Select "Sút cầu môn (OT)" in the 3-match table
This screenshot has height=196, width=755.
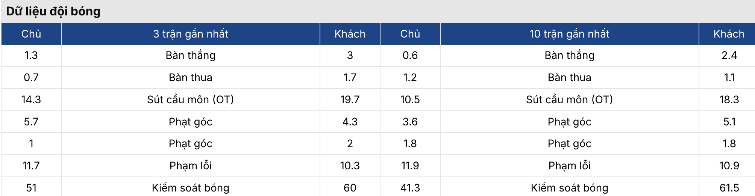tap(190, 100)
